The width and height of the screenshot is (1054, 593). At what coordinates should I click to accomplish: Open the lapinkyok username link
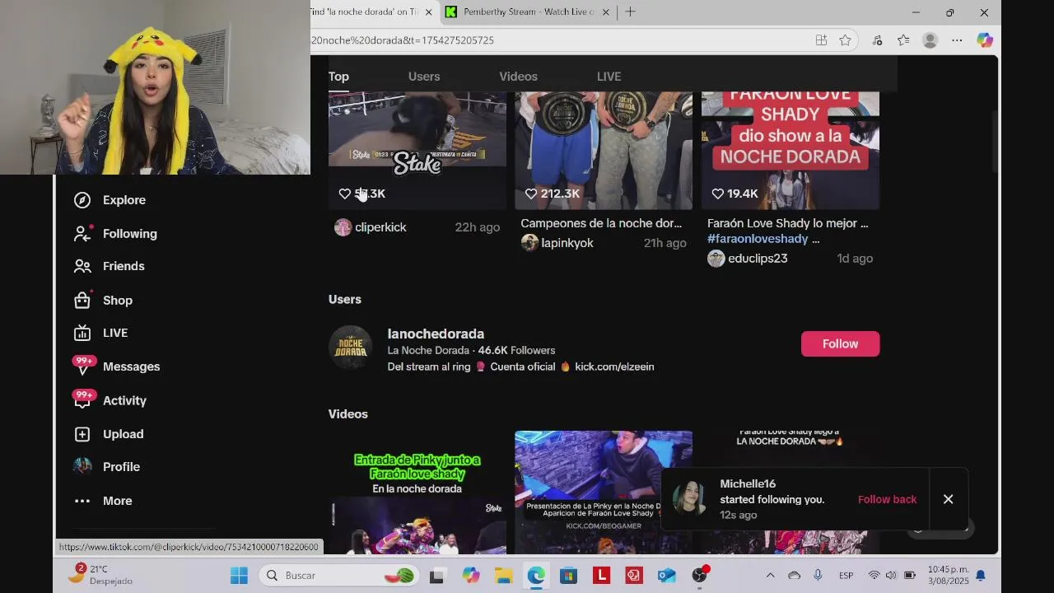567,243
